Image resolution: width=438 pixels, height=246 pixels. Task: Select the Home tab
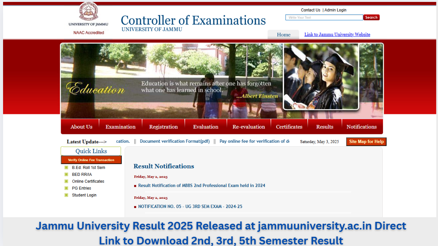point(284,35)
